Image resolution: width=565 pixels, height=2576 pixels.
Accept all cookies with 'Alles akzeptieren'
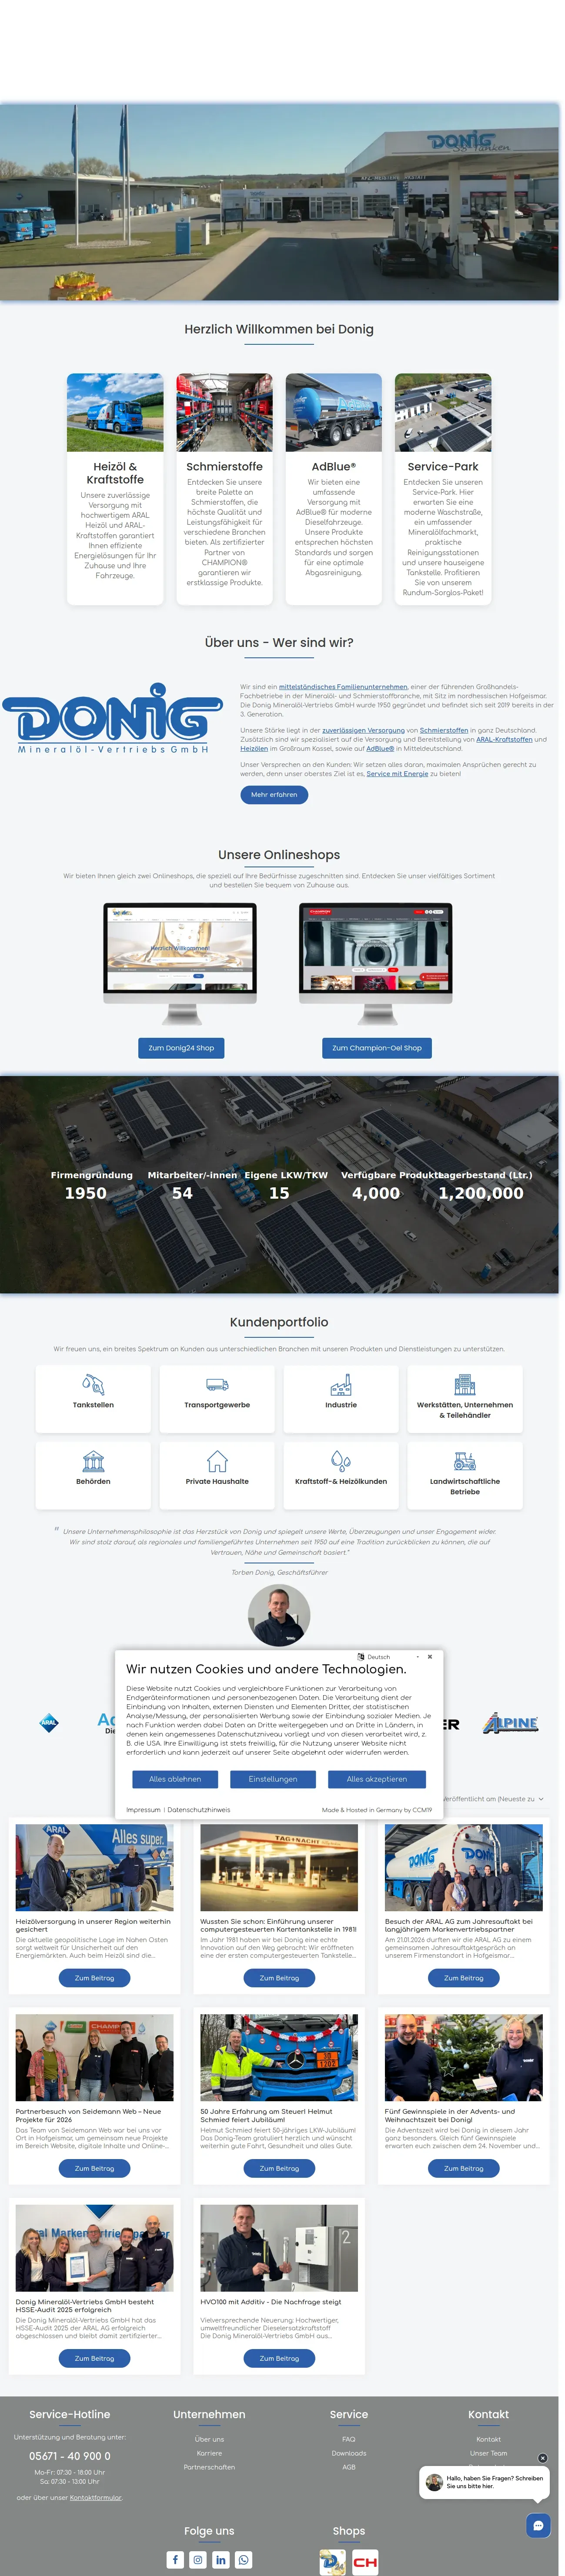377,1779
